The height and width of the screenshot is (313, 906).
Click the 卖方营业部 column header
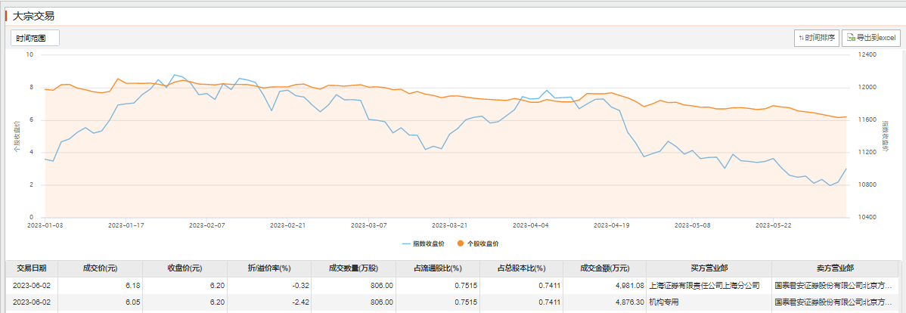pos(833,268)
